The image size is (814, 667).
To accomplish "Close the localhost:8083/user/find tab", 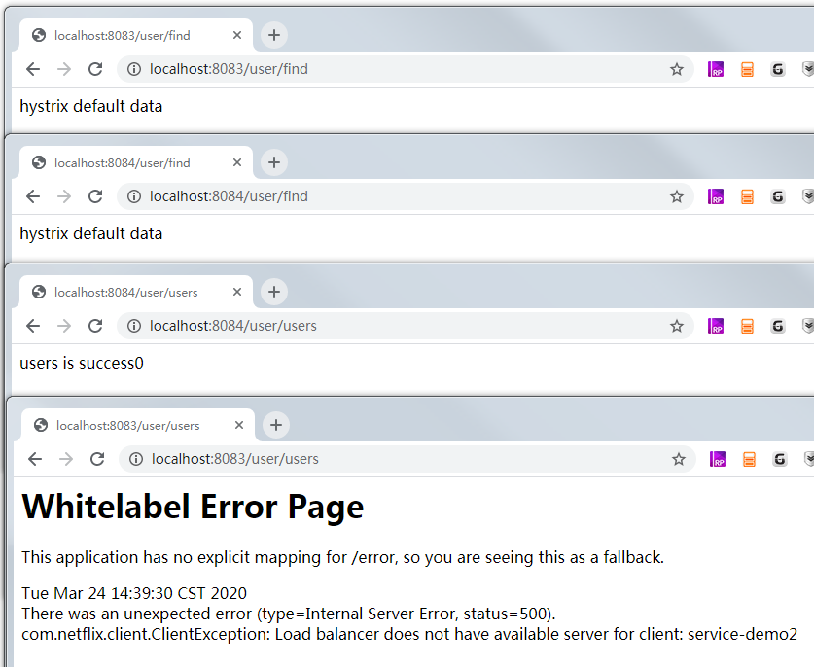I will [237, 35].
